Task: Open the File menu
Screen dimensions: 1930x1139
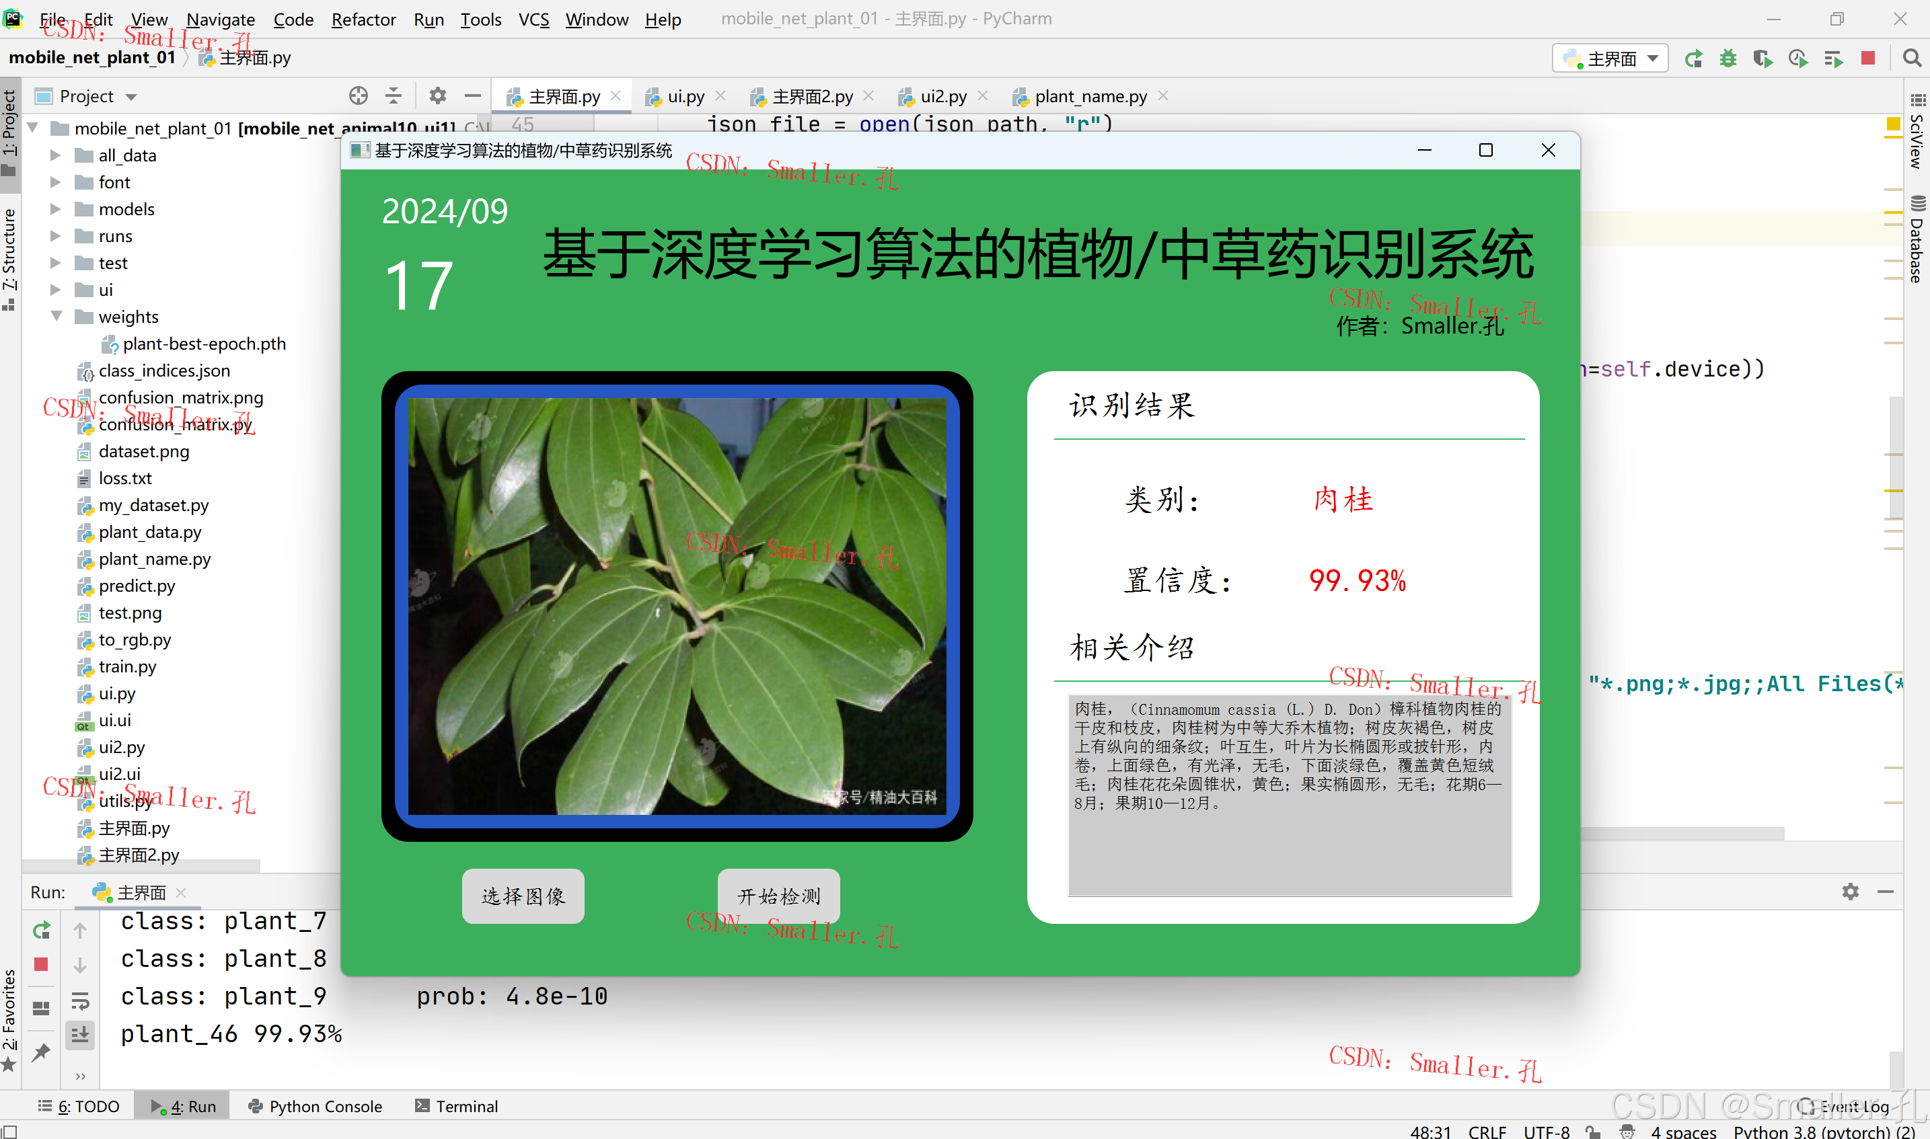Action: pos(52,19)
